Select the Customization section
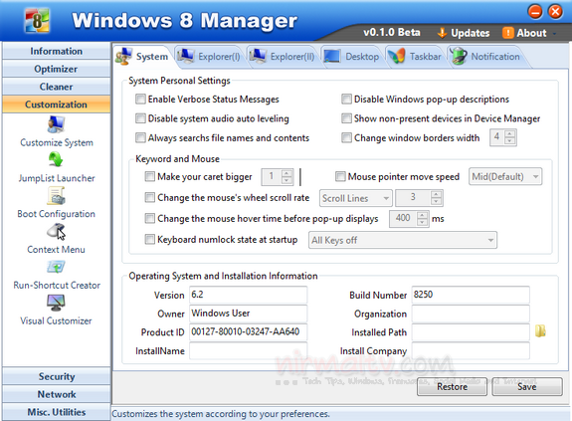The height and width of the screenshot is (421, 572). tap(56, 105)
